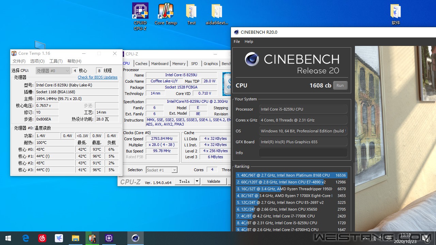Open 文件(F) menu in Core Temp
436x245 pixels.
19,61
